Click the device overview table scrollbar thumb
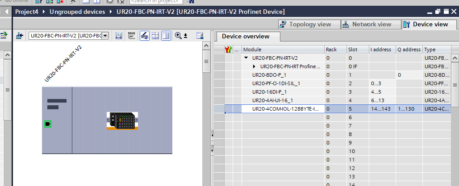 (x=455, y=85)
